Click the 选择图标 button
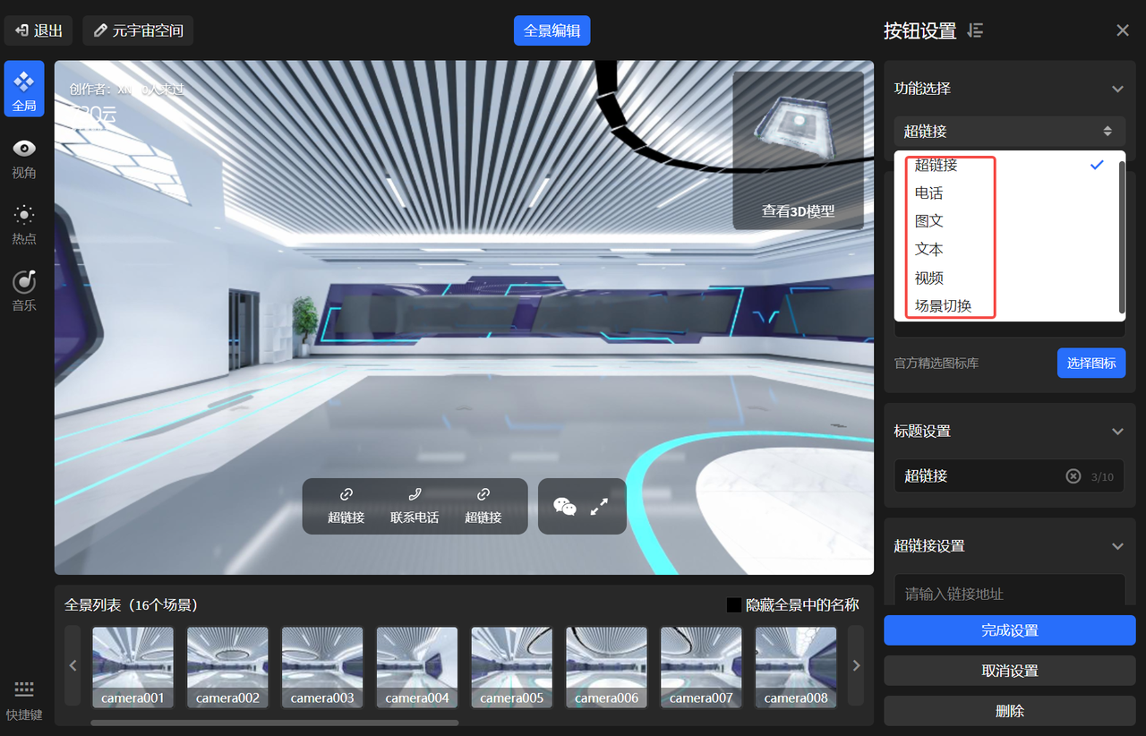The height and width of the screenshot is (736, 1146). pos(1090,364)
